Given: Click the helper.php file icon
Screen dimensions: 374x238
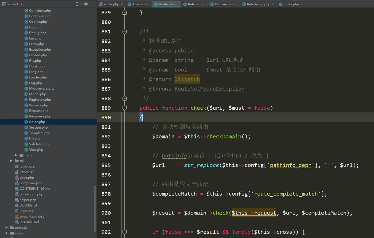Looking at the screenshot, I should (17, 200).
